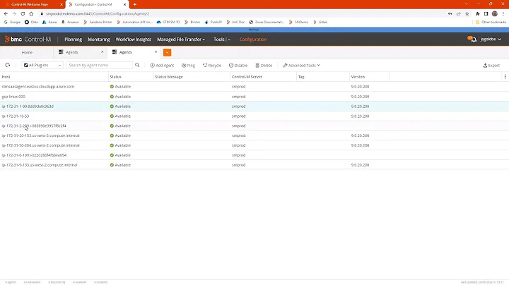Open the Okta bookmark
509x285 pixels.
point(31,22)
